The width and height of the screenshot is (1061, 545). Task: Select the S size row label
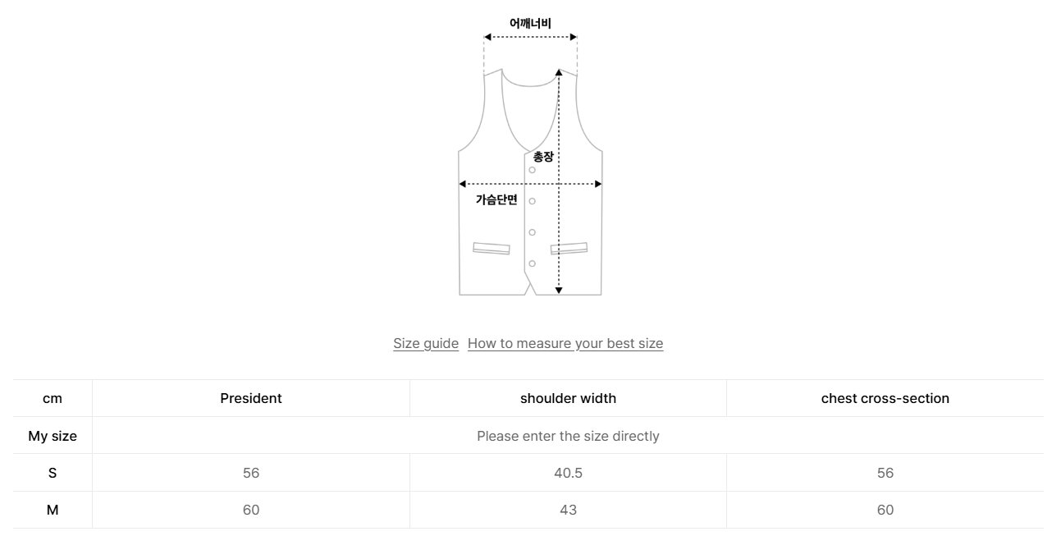click(53, 473)
